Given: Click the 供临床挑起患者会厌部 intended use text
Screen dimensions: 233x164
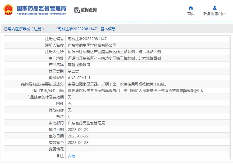Looking at the screenshot, I should click(136, 91).
